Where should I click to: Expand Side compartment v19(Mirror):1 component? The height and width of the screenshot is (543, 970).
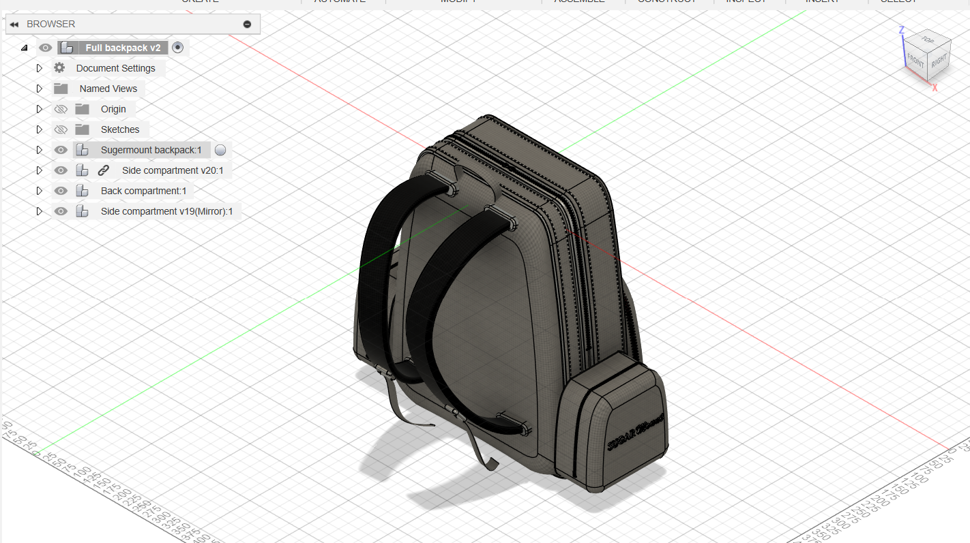click(39, 211)
